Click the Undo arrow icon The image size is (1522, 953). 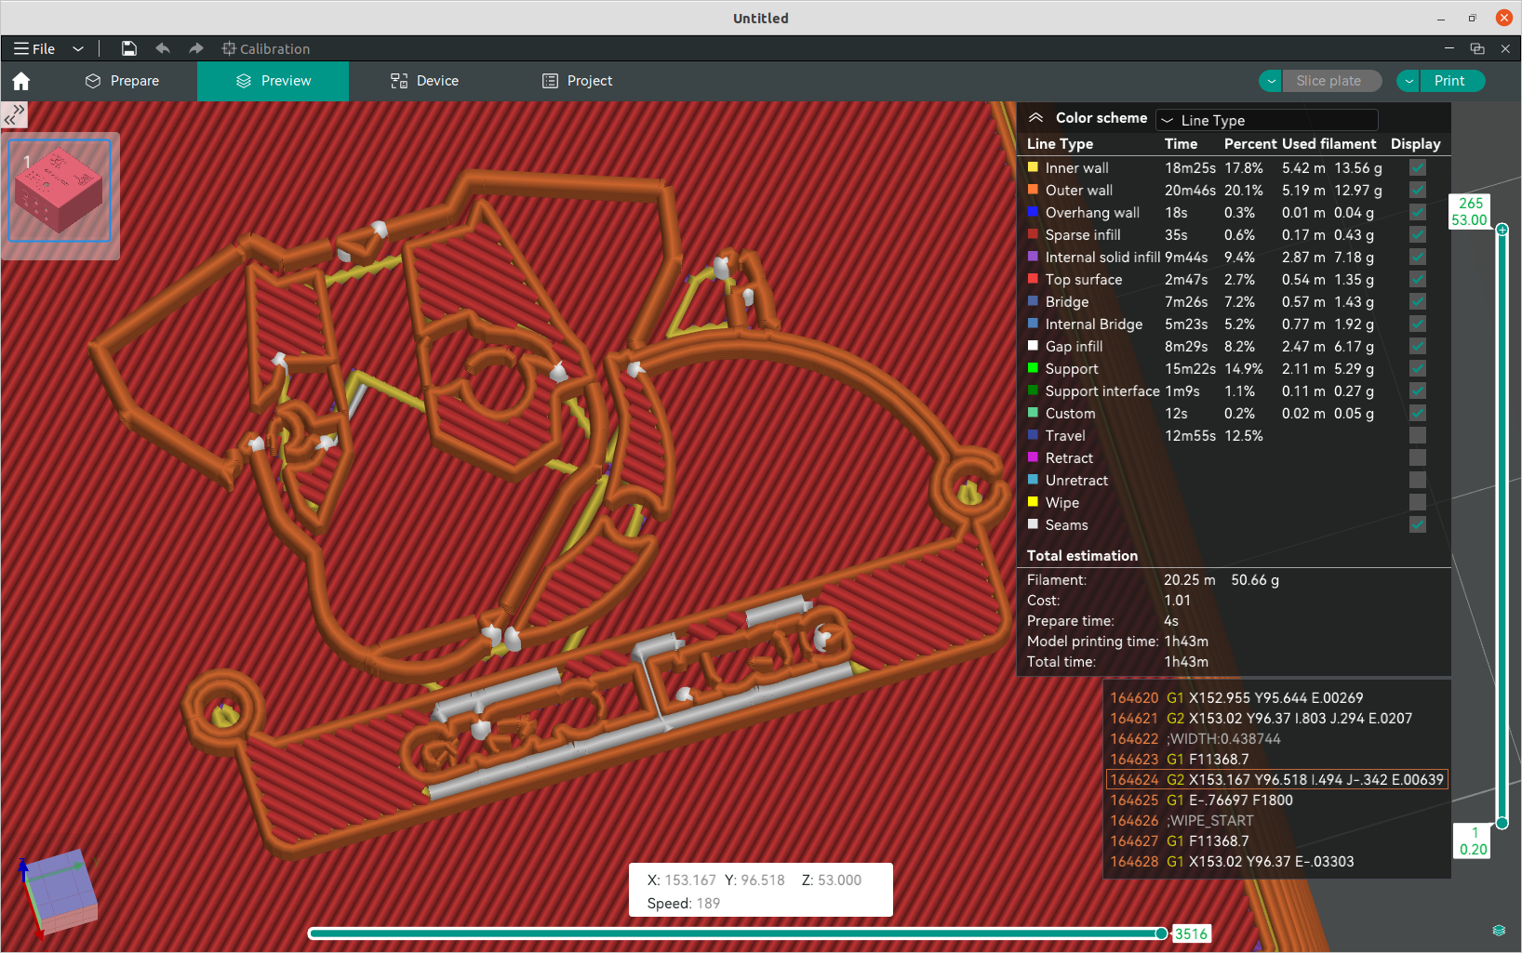pyautogui.click(x=163, y=48)
